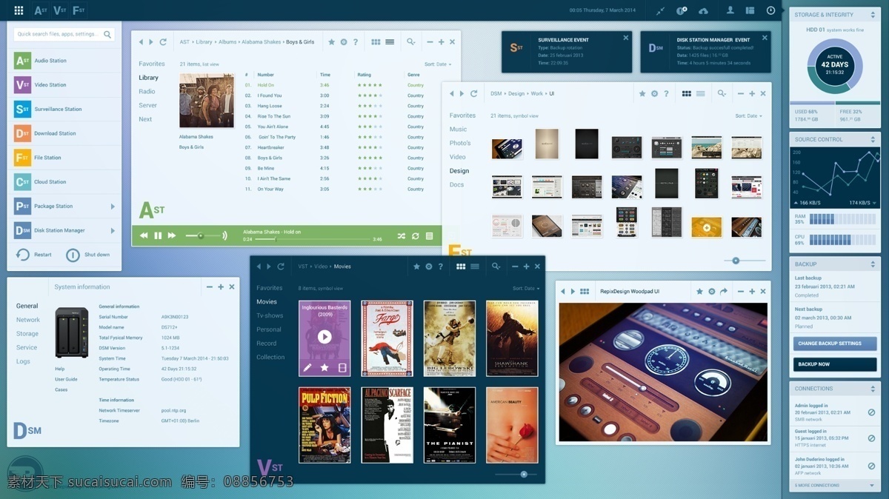889x499 pixels.
Task: Switch Design folder to symbol grid view
Action: [x=687, y=94]
